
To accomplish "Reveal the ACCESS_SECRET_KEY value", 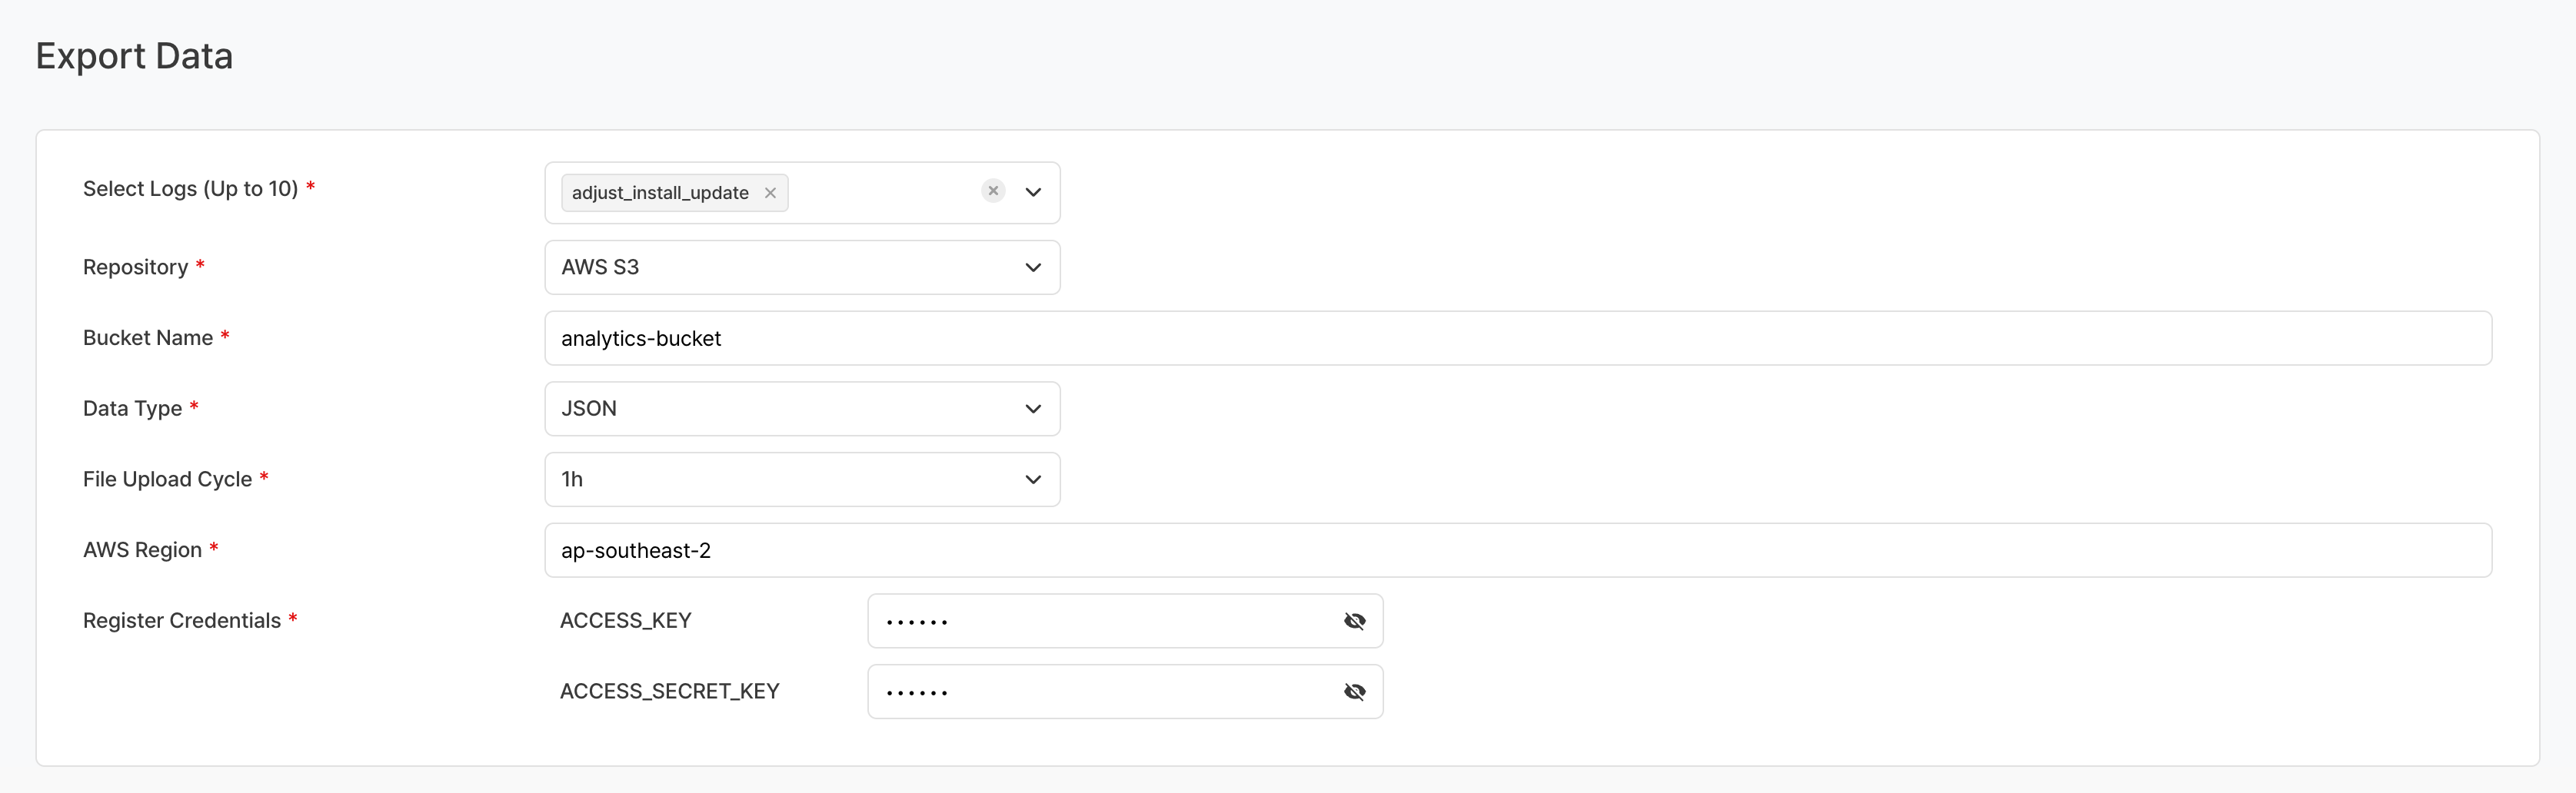I will [x=1354, y=692].
